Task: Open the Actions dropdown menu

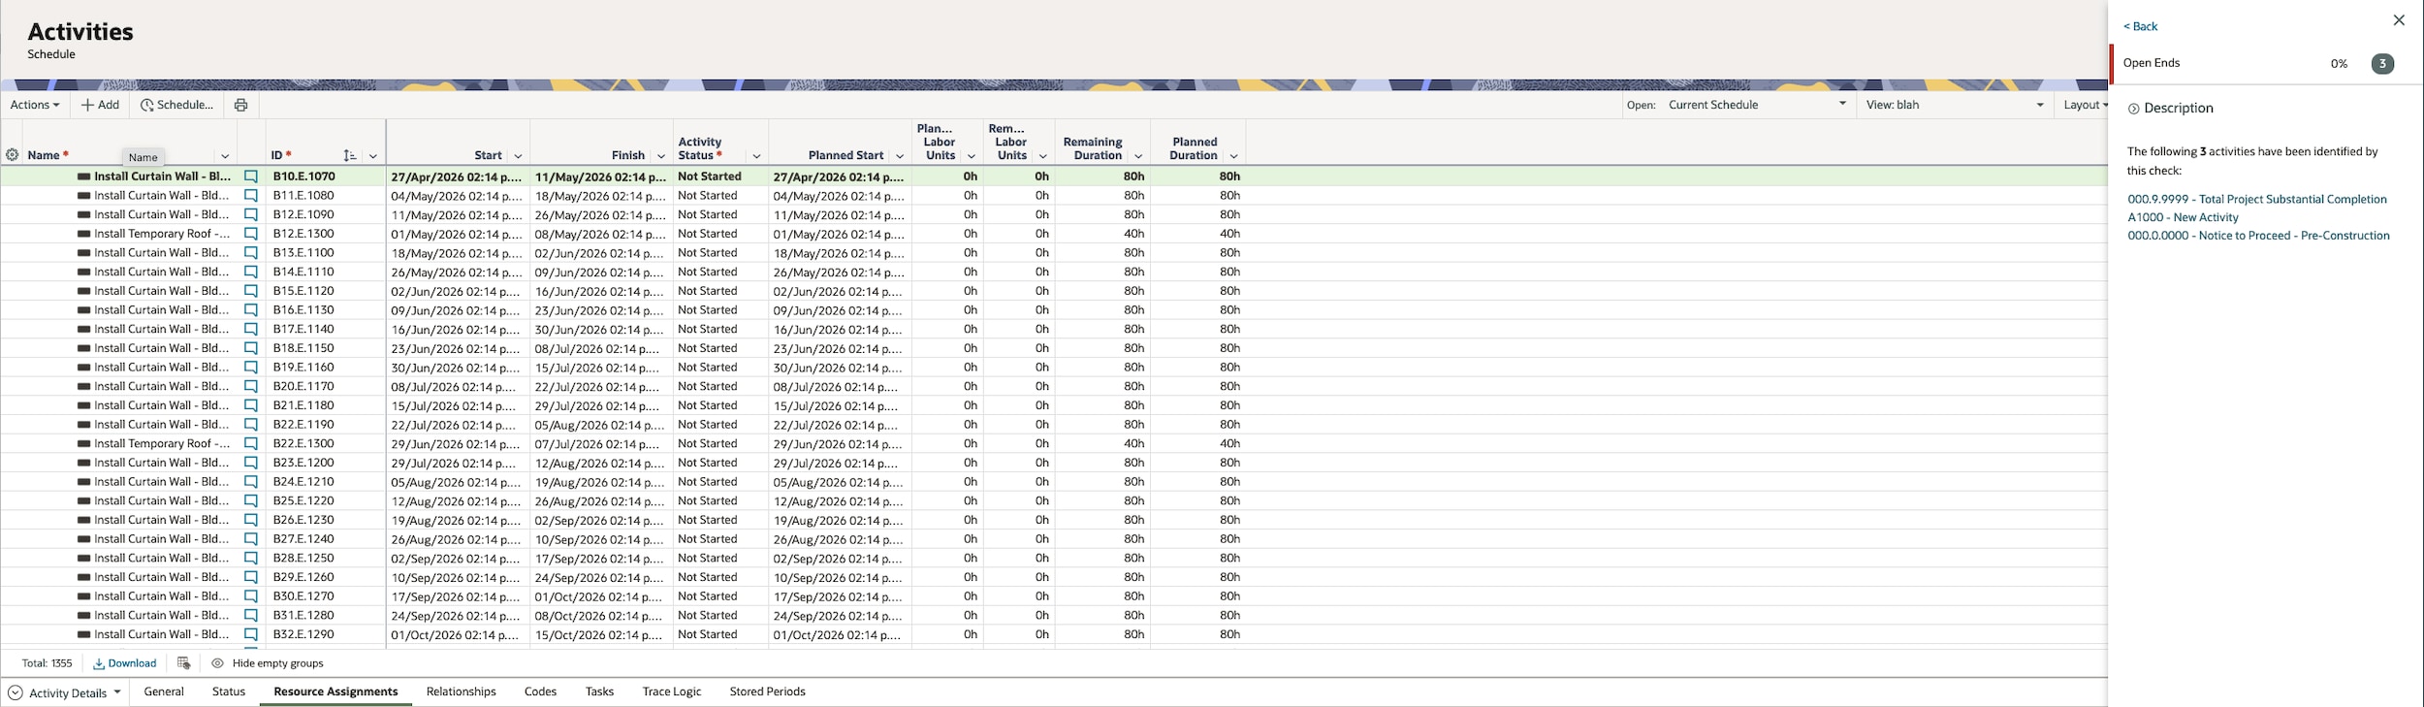Action: click(x=35, y=105)
